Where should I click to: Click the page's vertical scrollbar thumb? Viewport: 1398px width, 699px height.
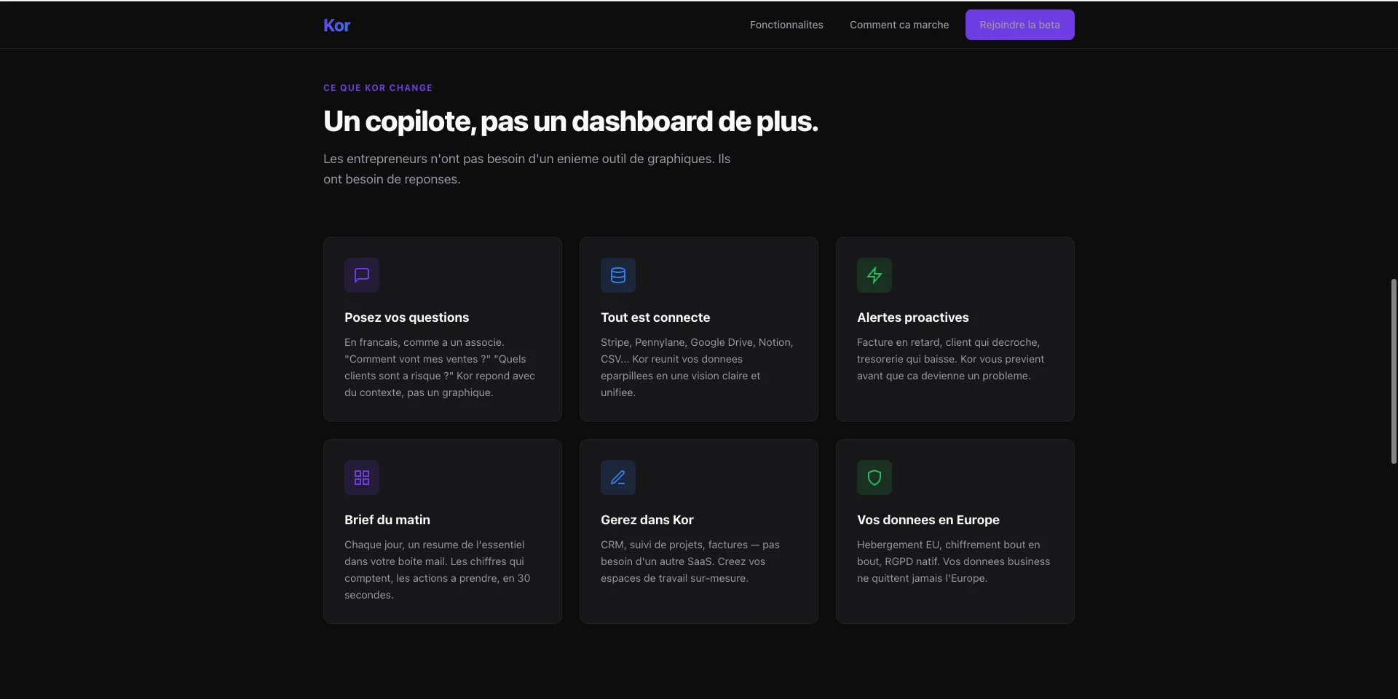click(x=1393, y=371)
